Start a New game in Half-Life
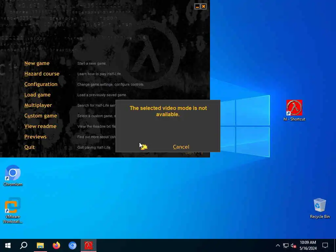Screen dimensions: 336x252 click(x=37, y=63)
